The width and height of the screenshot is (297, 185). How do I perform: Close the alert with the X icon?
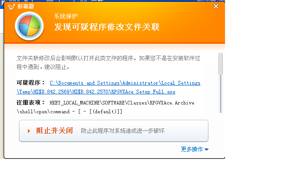[216, 6]
